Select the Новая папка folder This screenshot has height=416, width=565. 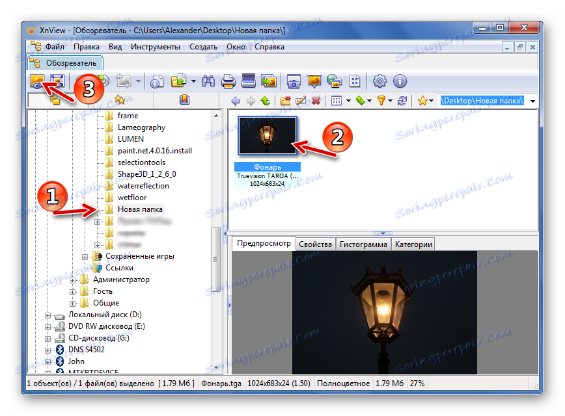[140, 209]
